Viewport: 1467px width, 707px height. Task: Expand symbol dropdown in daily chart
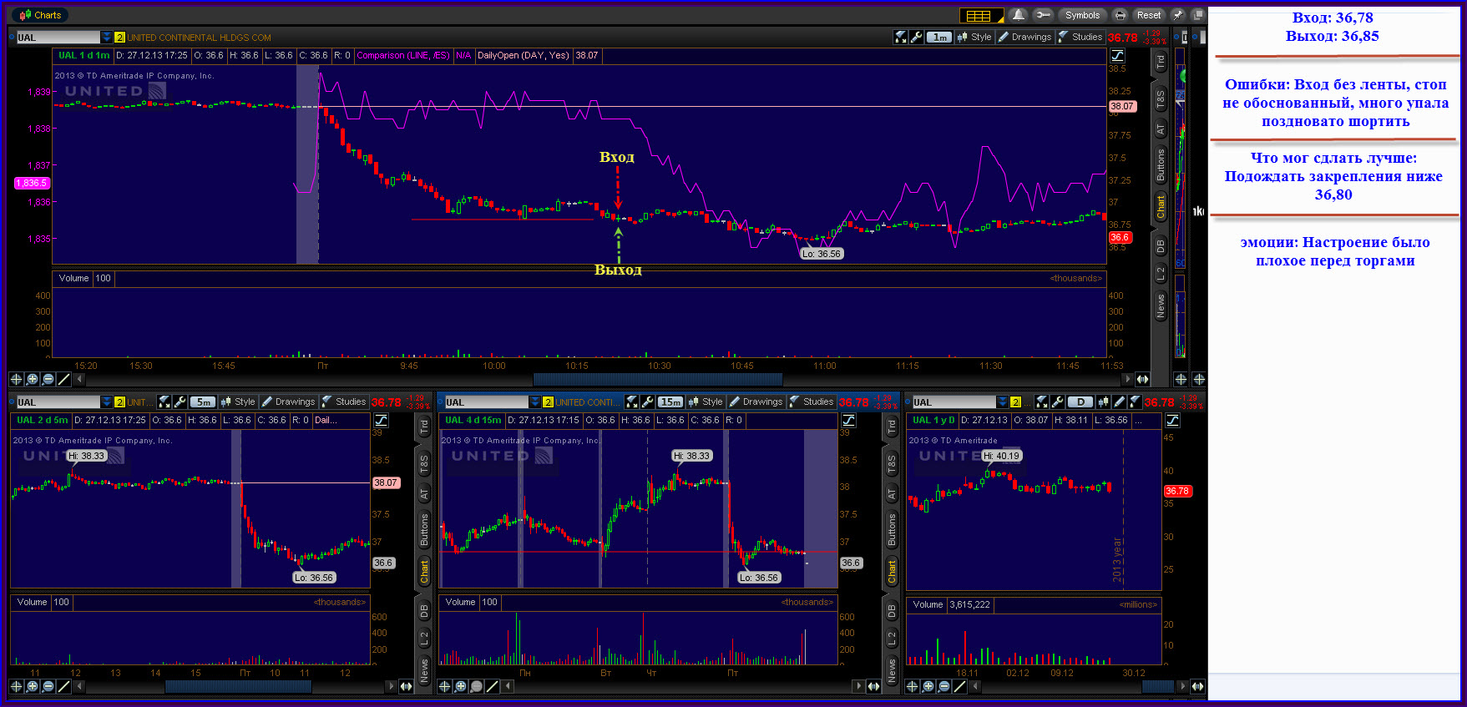click(1003, 402)
